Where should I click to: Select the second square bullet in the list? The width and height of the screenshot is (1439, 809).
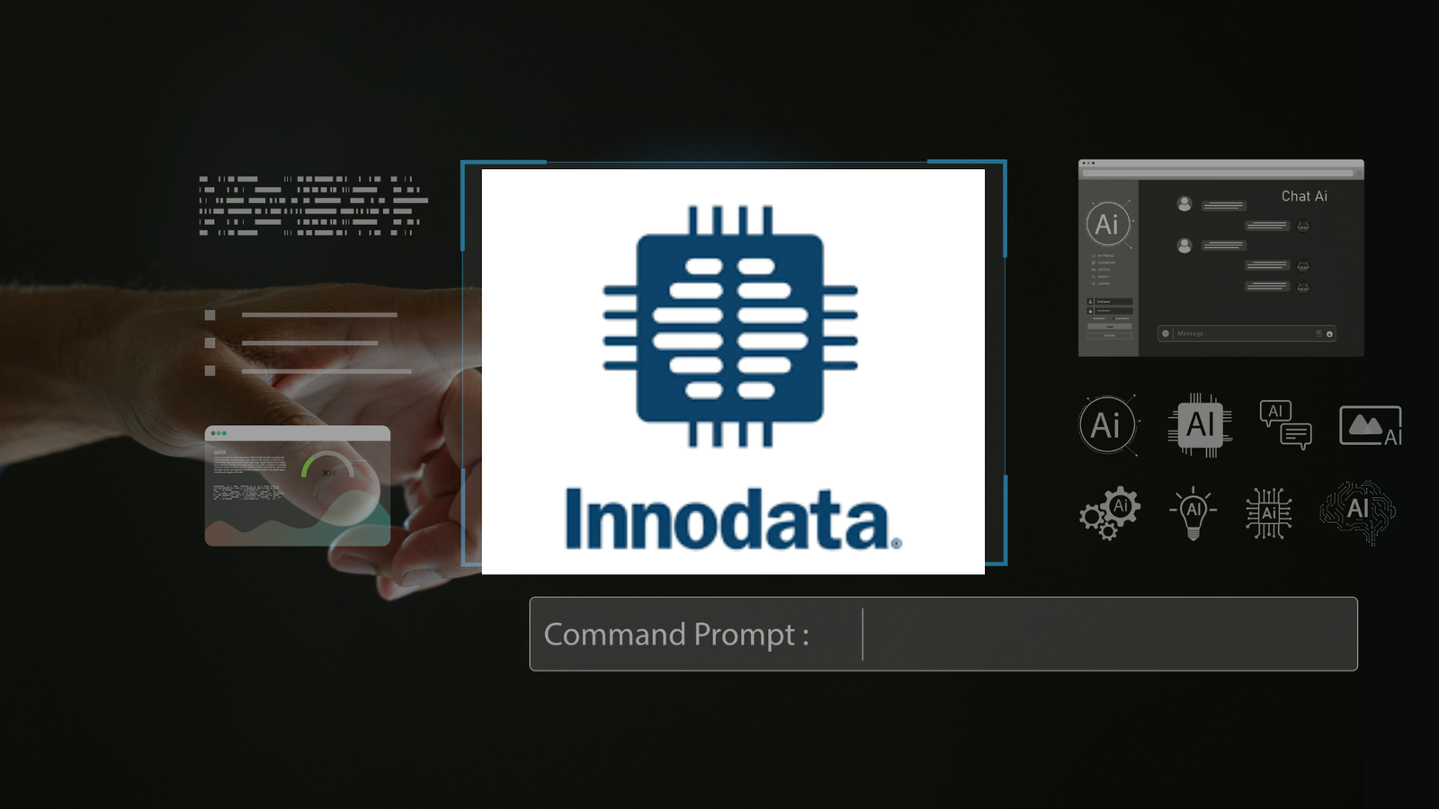coord(210,342)
